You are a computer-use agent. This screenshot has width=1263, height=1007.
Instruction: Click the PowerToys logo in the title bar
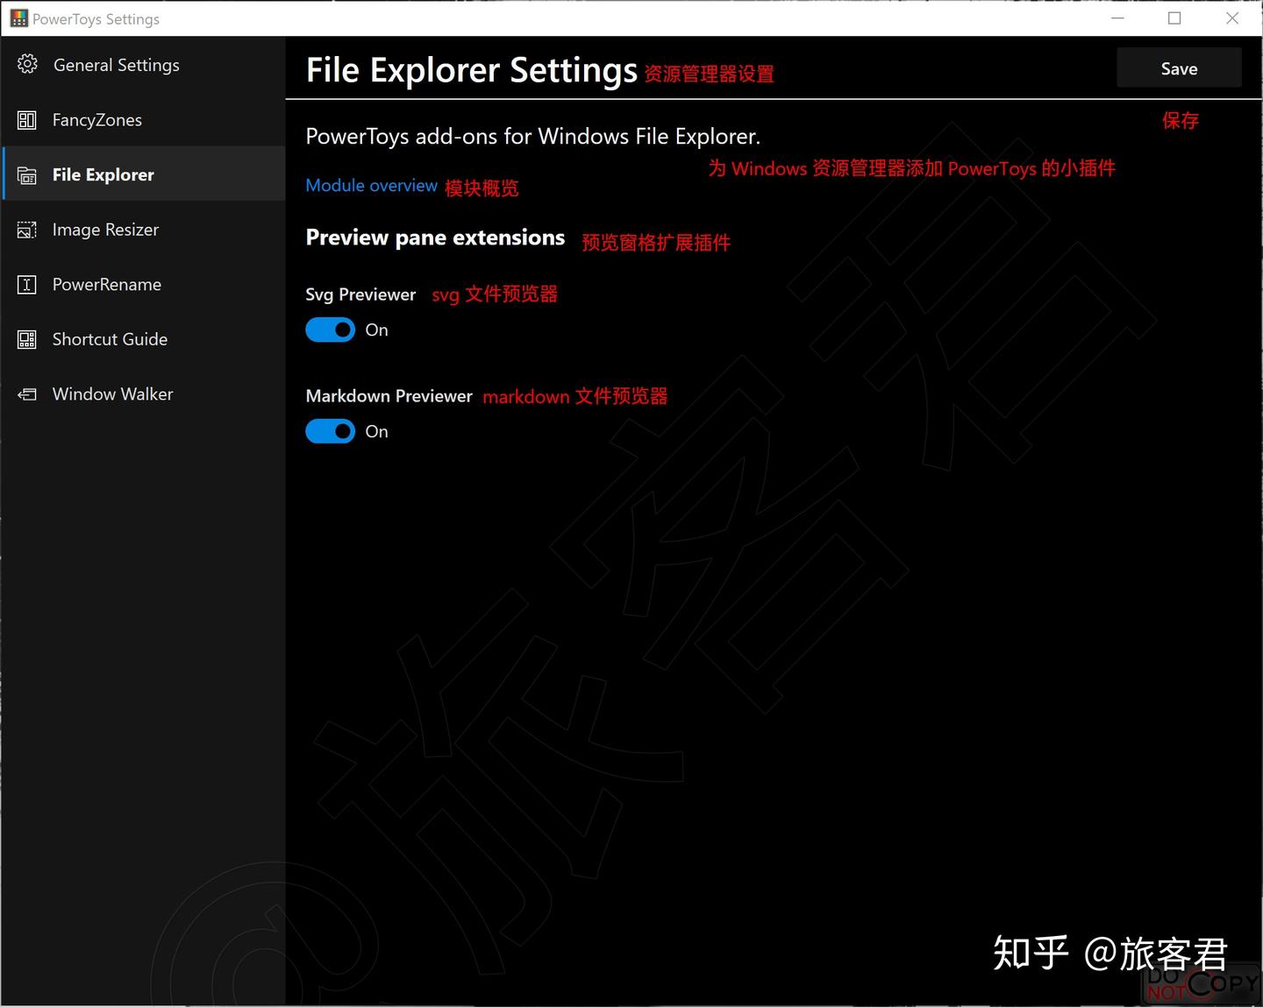click(18, 18)
